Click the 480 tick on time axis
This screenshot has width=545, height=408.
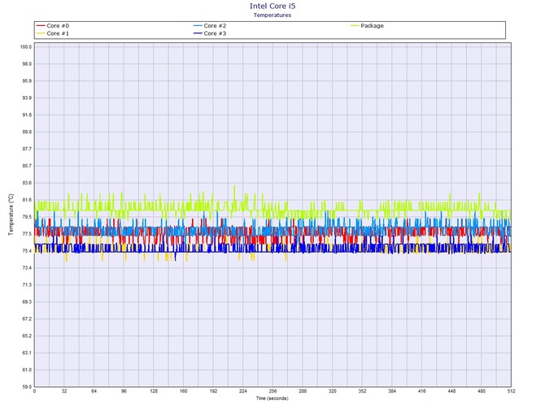pos(482,391)
